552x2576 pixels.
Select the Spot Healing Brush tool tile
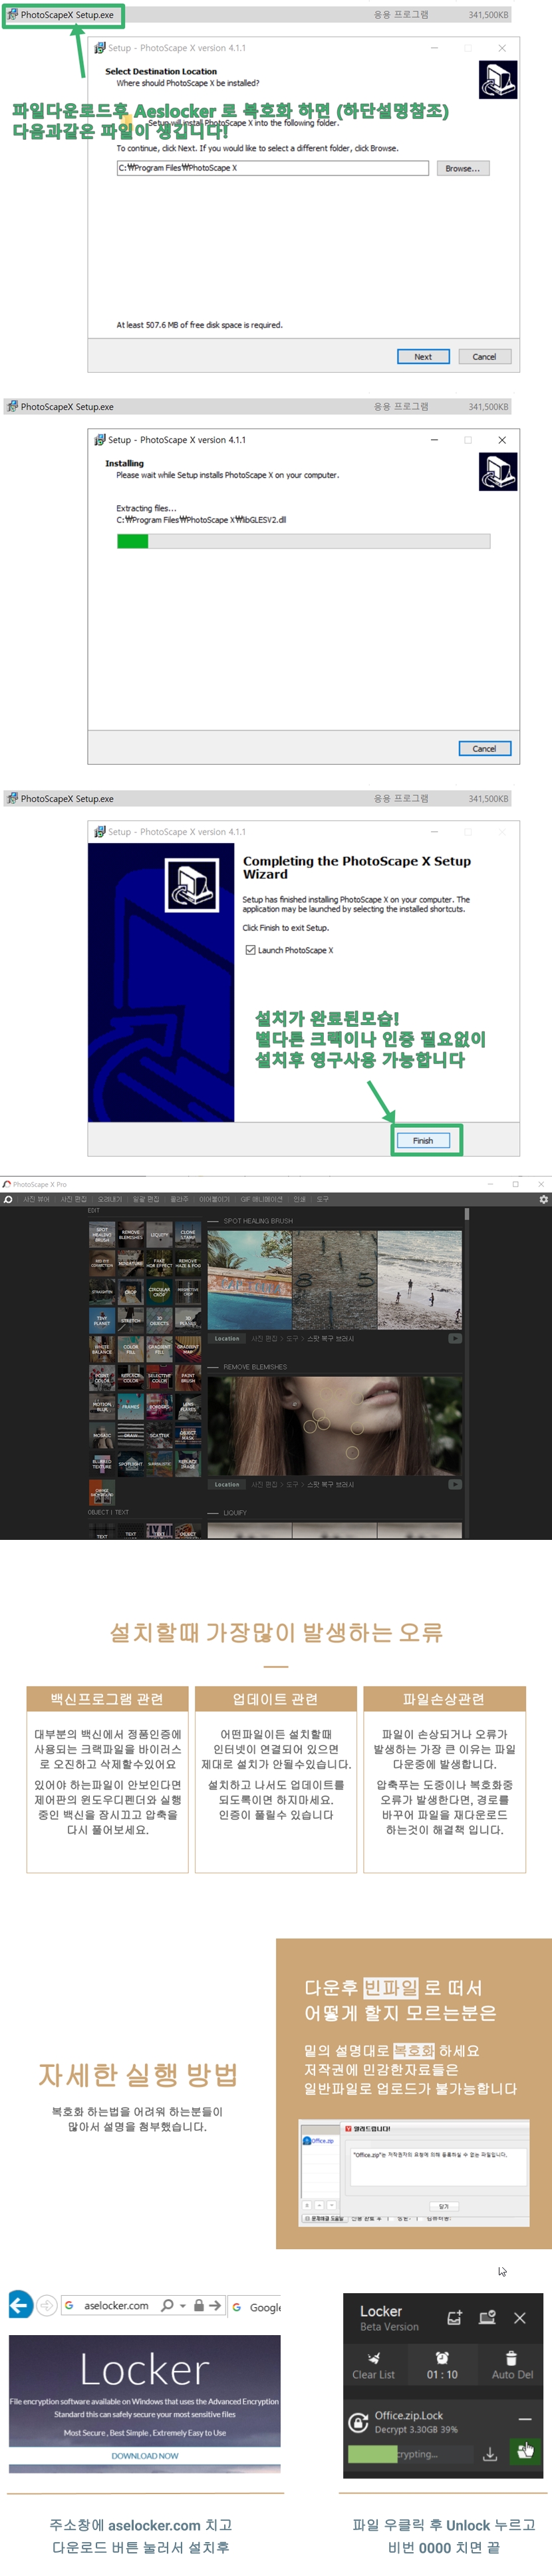[x=102, y=1234]
